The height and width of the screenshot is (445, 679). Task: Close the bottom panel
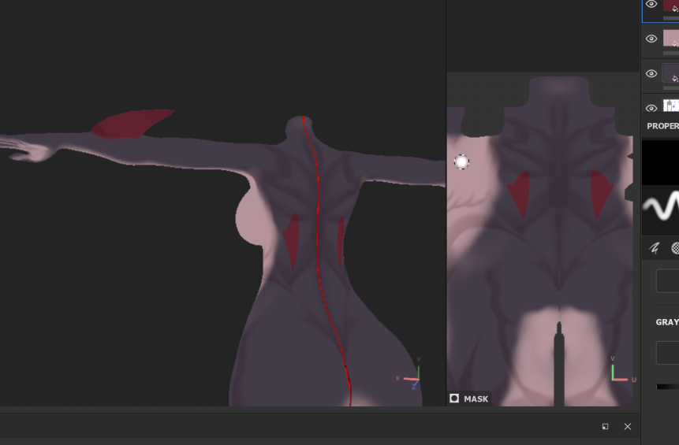click(628, 426)
